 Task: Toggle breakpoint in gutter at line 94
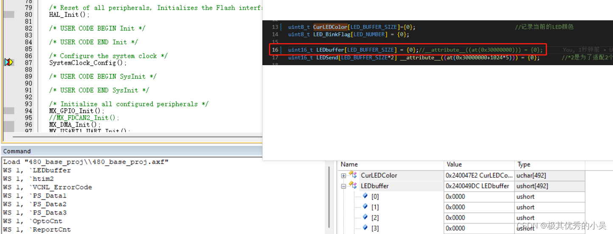[8, 111]
